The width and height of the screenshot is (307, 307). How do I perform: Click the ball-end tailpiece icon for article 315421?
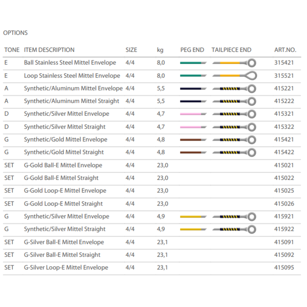(234, 62)
